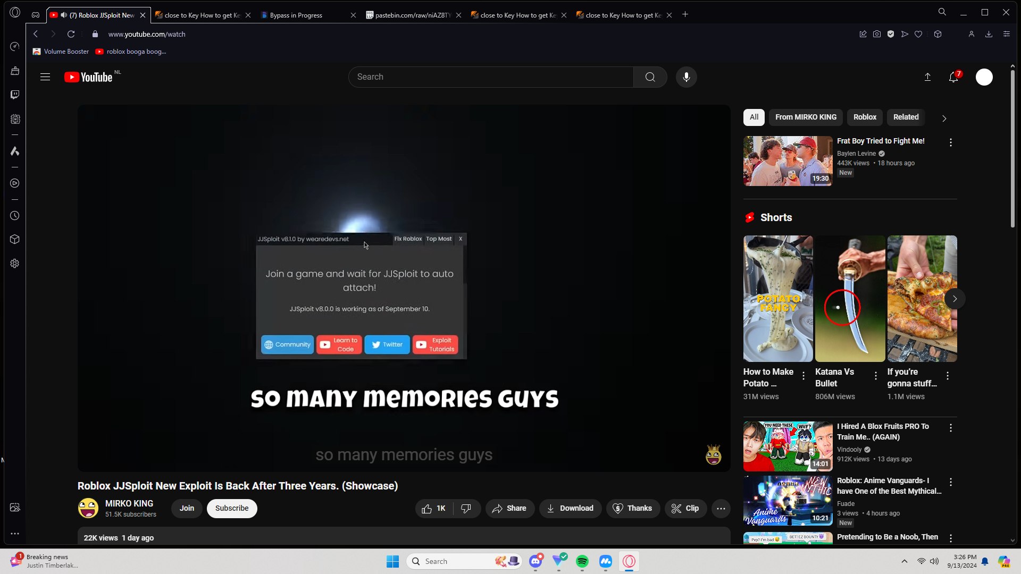This screenshot has height=574, width=1021.
Task: Click the YouTube search input field
Action: tap(491, 77)
